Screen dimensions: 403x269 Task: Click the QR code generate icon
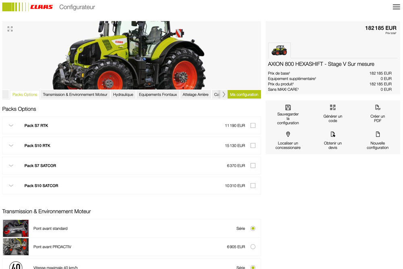(332, 107)
